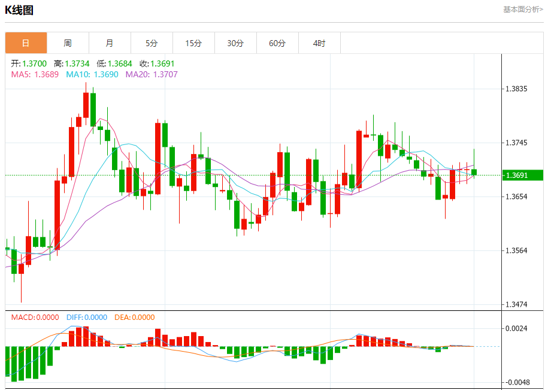Switch to the 月 monthly tab
This screenshot has height=390, width=548.
(x=110, y=43)
